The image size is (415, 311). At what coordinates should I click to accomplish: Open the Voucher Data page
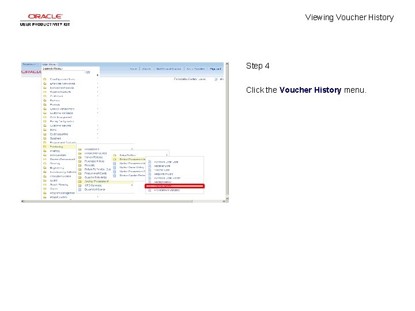coord(162,170)
